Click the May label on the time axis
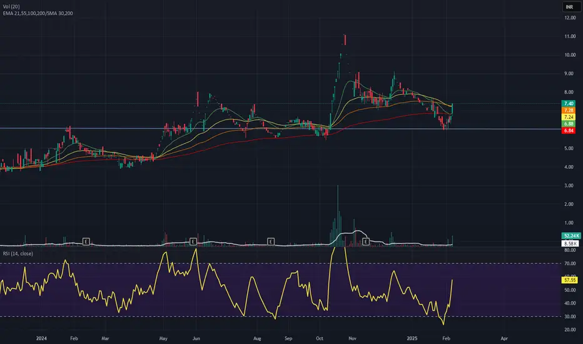The width and height of the screenshot is (583, 344). click(163, 338)
